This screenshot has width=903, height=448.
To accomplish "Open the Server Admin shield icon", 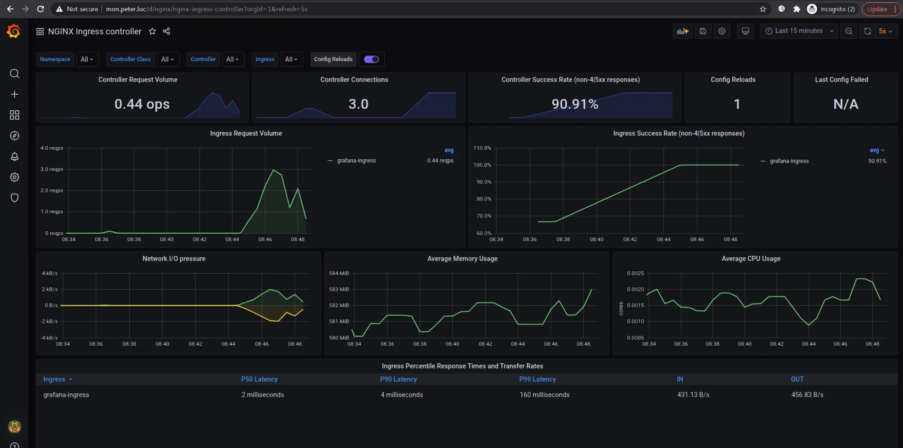I will [x=15, y=198].
